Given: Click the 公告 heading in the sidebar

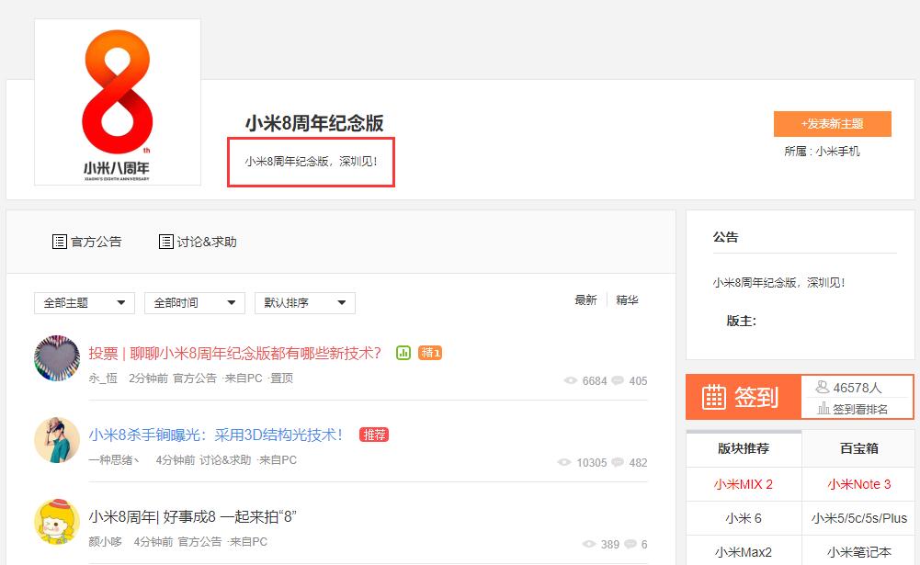Looking at the screenshot, I should [726, 238].
